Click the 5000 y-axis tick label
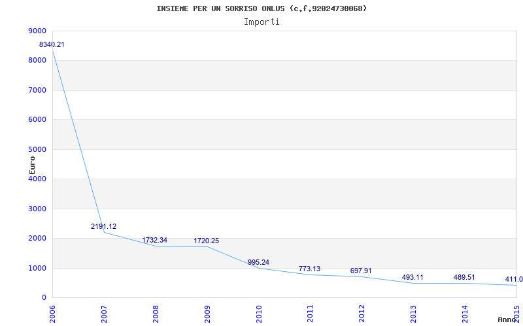This screenshot has width=523, height=326. [36, 150]
